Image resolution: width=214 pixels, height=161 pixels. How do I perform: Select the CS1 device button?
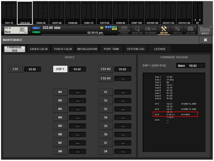[x=15, y=69]
